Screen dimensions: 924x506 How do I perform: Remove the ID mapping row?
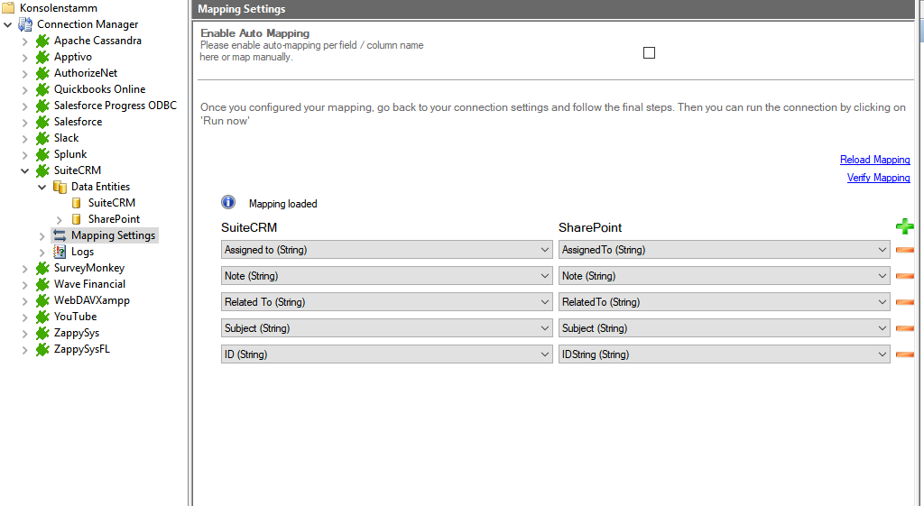click(904, 354)
